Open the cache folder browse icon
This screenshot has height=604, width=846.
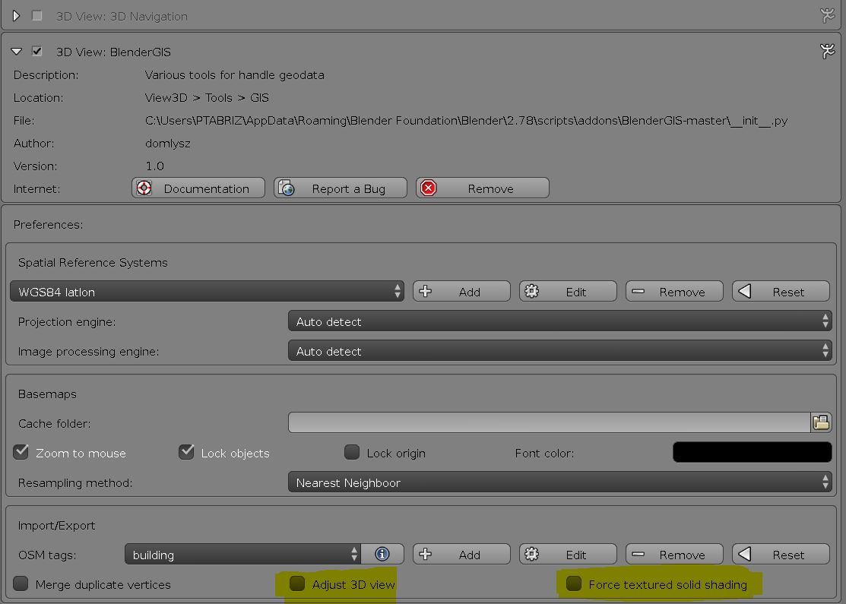tap(821, 422)
